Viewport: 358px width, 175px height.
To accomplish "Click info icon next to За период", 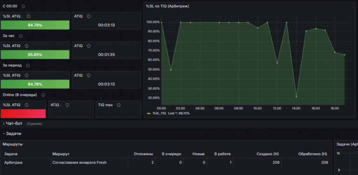I will tap(28, 66).
